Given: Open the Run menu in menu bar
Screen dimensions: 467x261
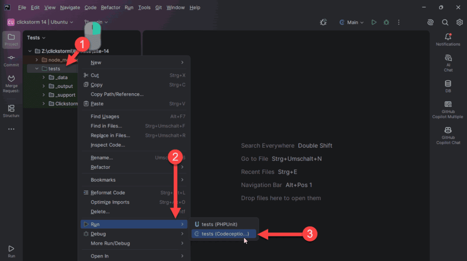Looking at the screenshot, I should [129, 8].
